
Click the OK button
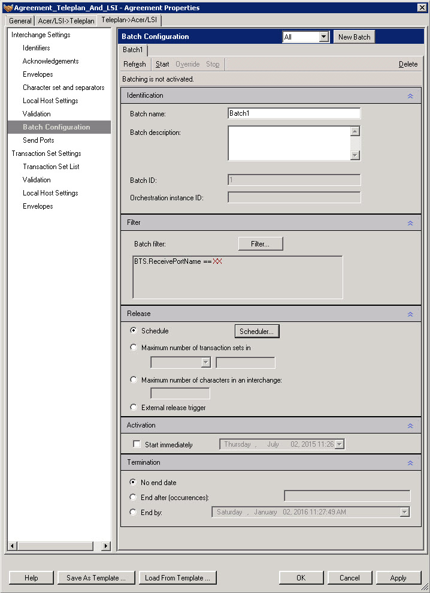301,577
